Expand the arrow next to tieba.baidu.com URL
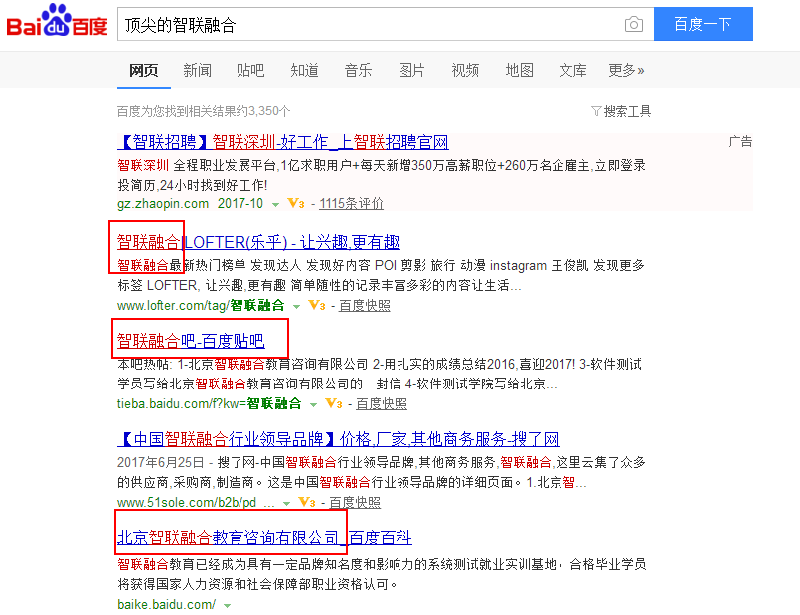This screenshot has width=800, height=615. (x=312, y=403)
